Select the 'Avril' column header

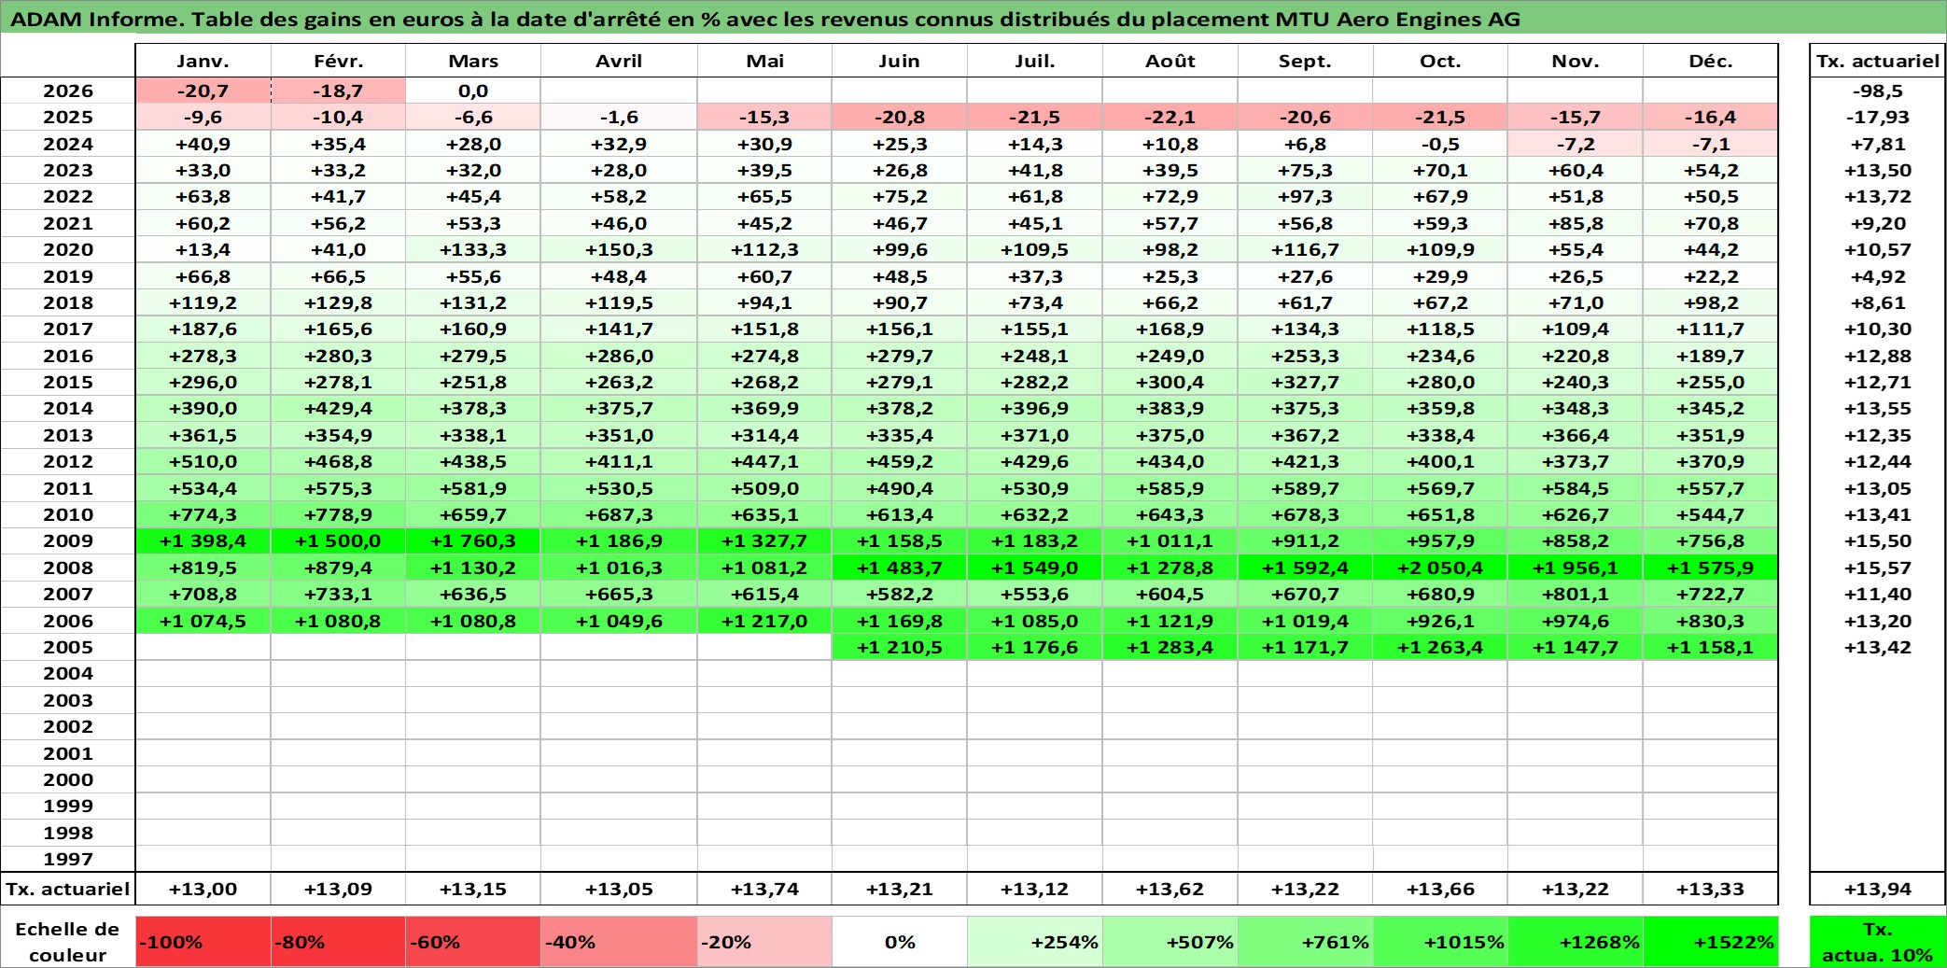coord(619,61)
